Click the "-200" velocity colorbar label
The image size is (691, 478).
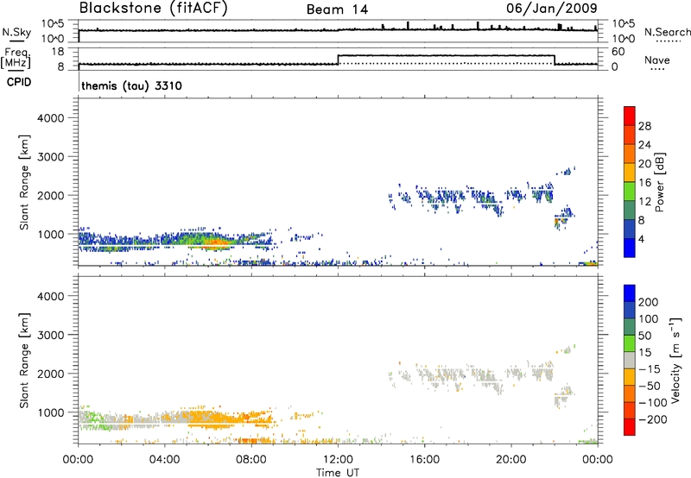click(x=653, y=419)
